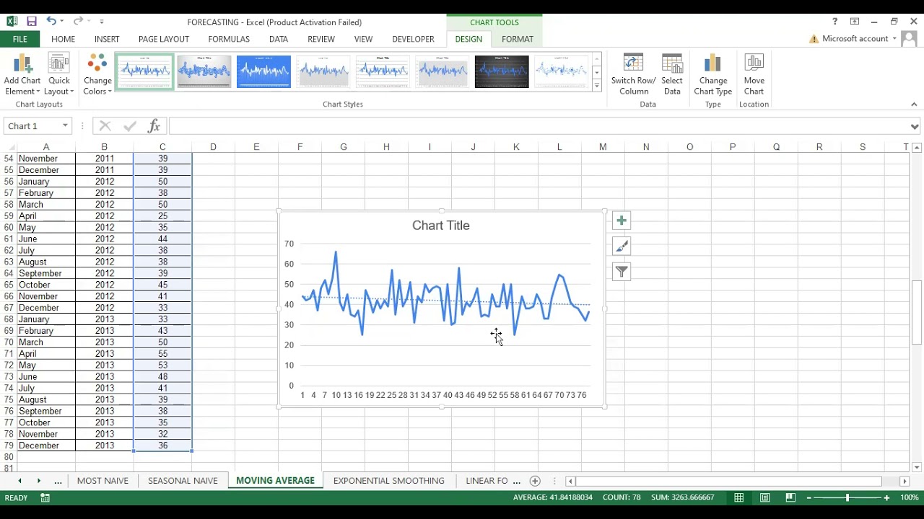Click the Insert Function fx icon

[154, 126]
